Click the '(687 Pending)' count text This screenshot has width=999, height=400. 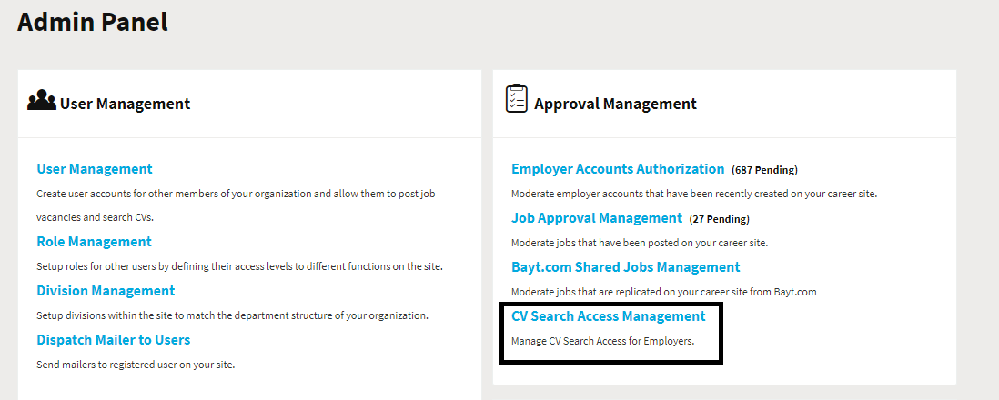click(x=764, y=170)
